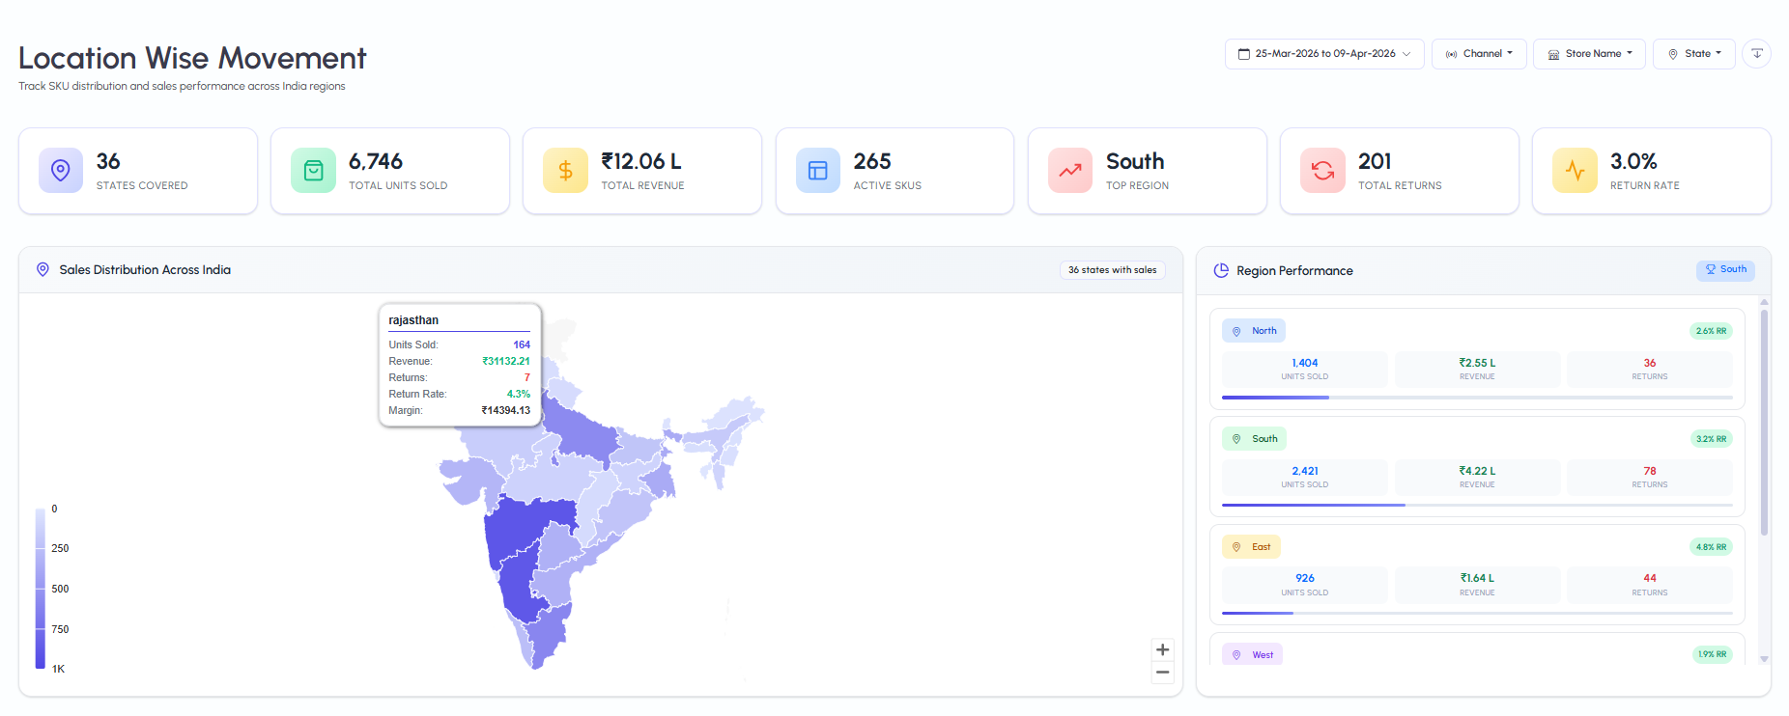This screenshot has width=1789, height=716.
Task: Click the pin icon on North badge
Action: click(1236, 331)
